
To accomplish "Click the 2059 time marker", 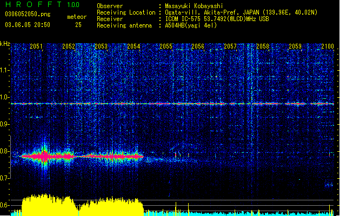I will tap(295, 46).
